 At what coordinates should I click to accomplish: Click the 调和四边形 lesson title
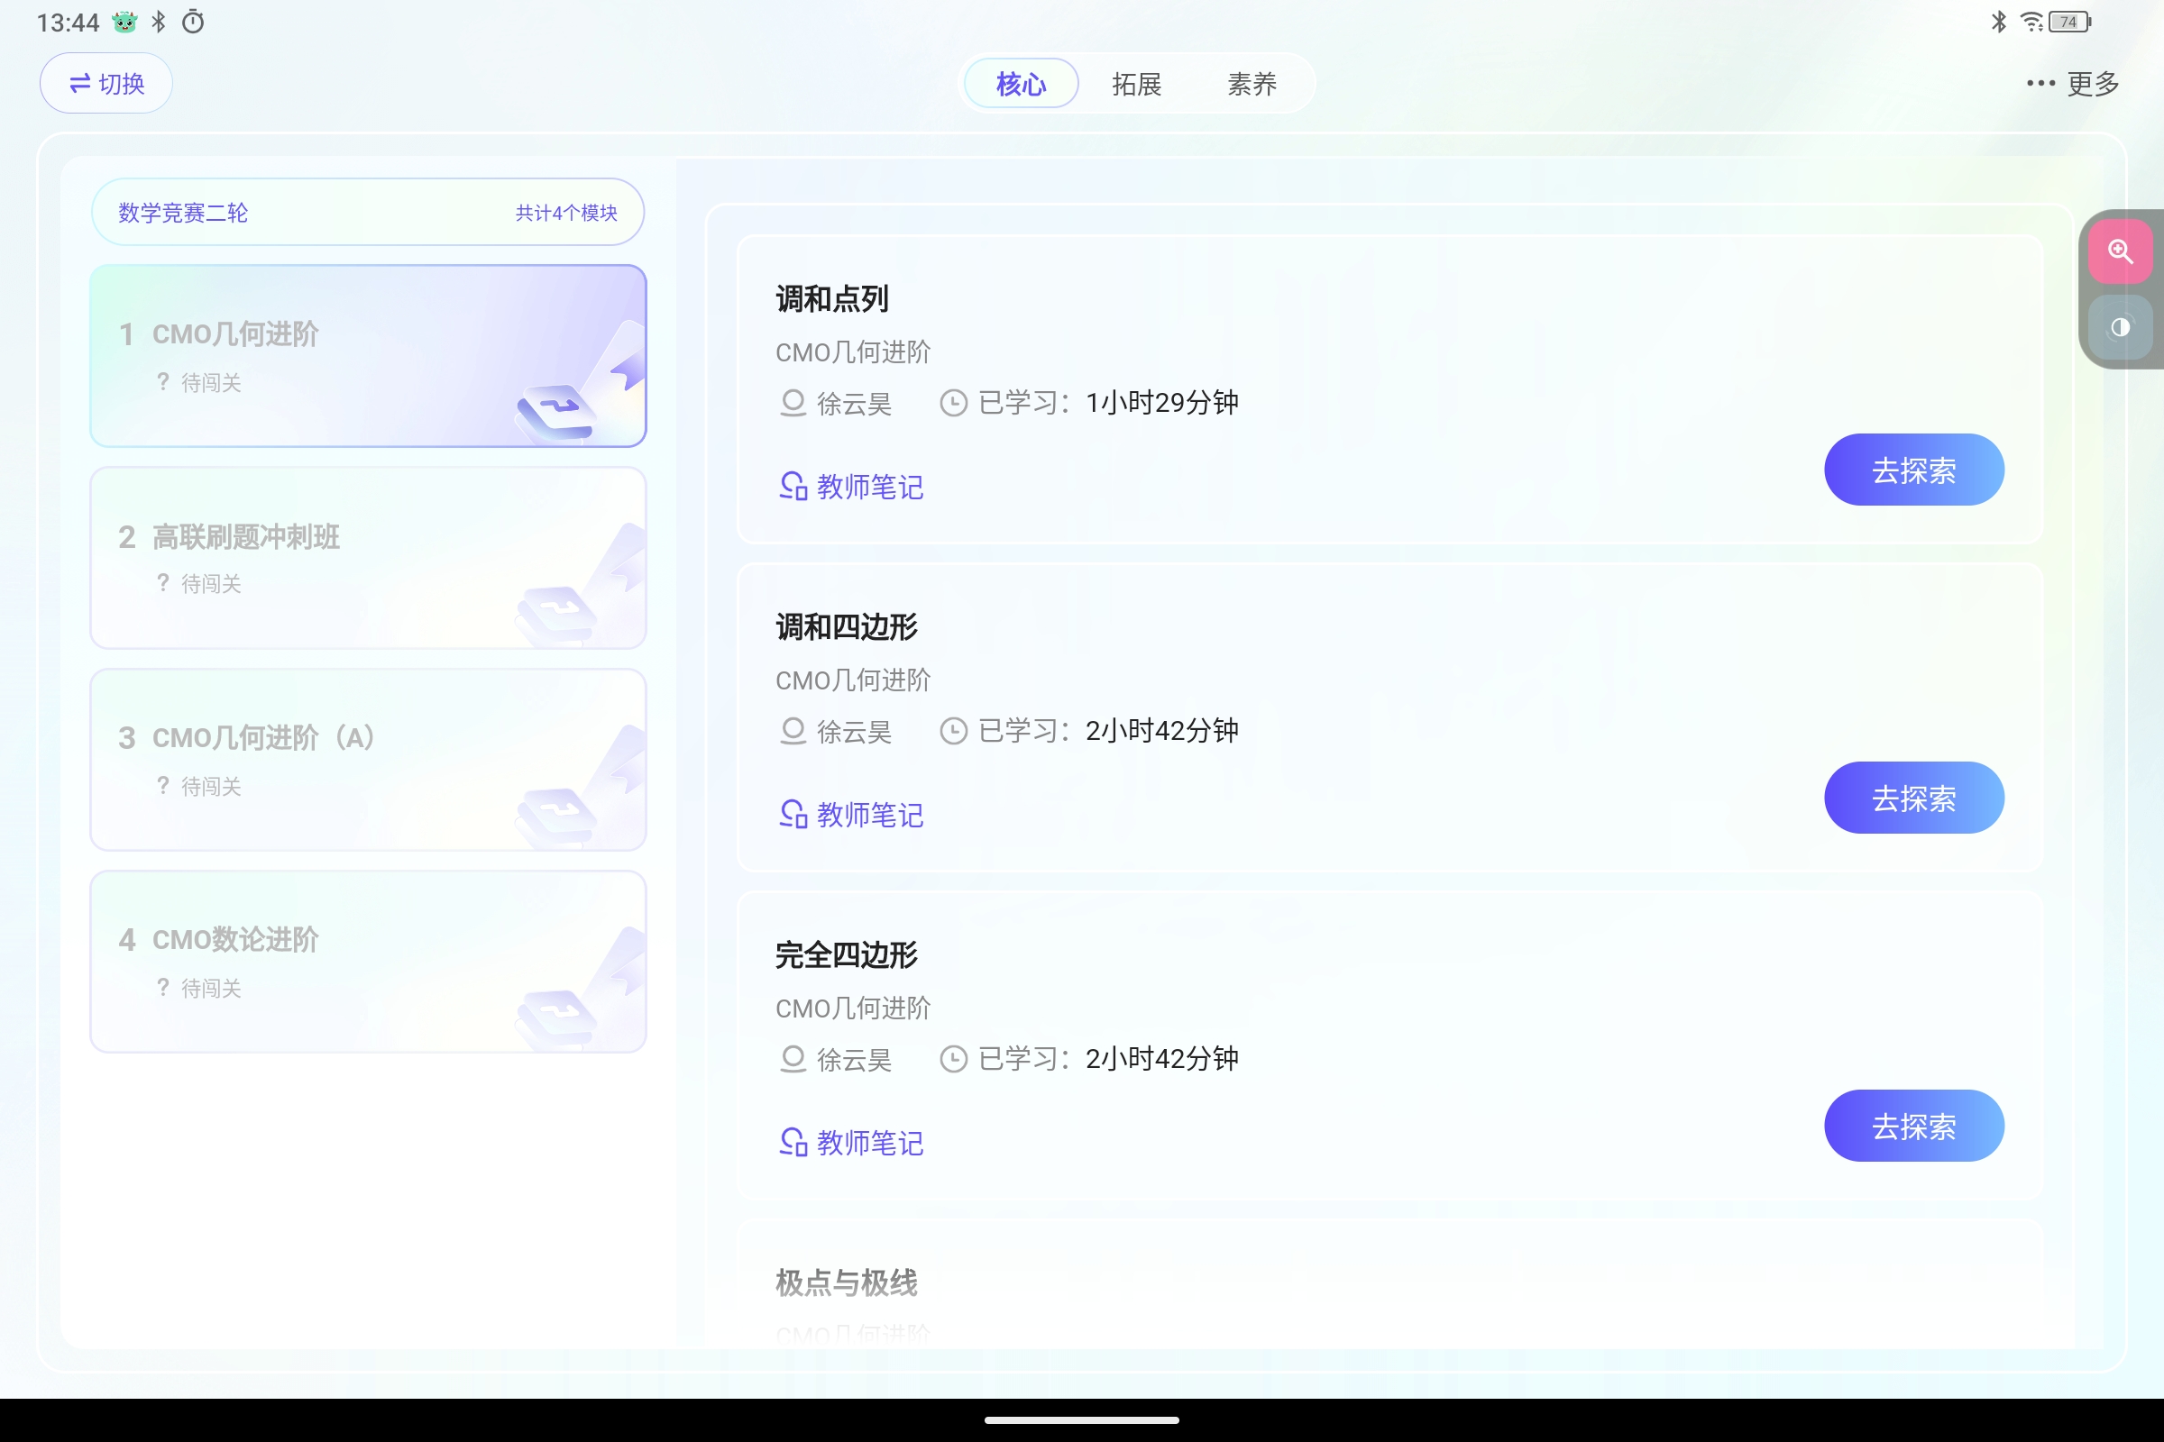(x=847, y=627)
